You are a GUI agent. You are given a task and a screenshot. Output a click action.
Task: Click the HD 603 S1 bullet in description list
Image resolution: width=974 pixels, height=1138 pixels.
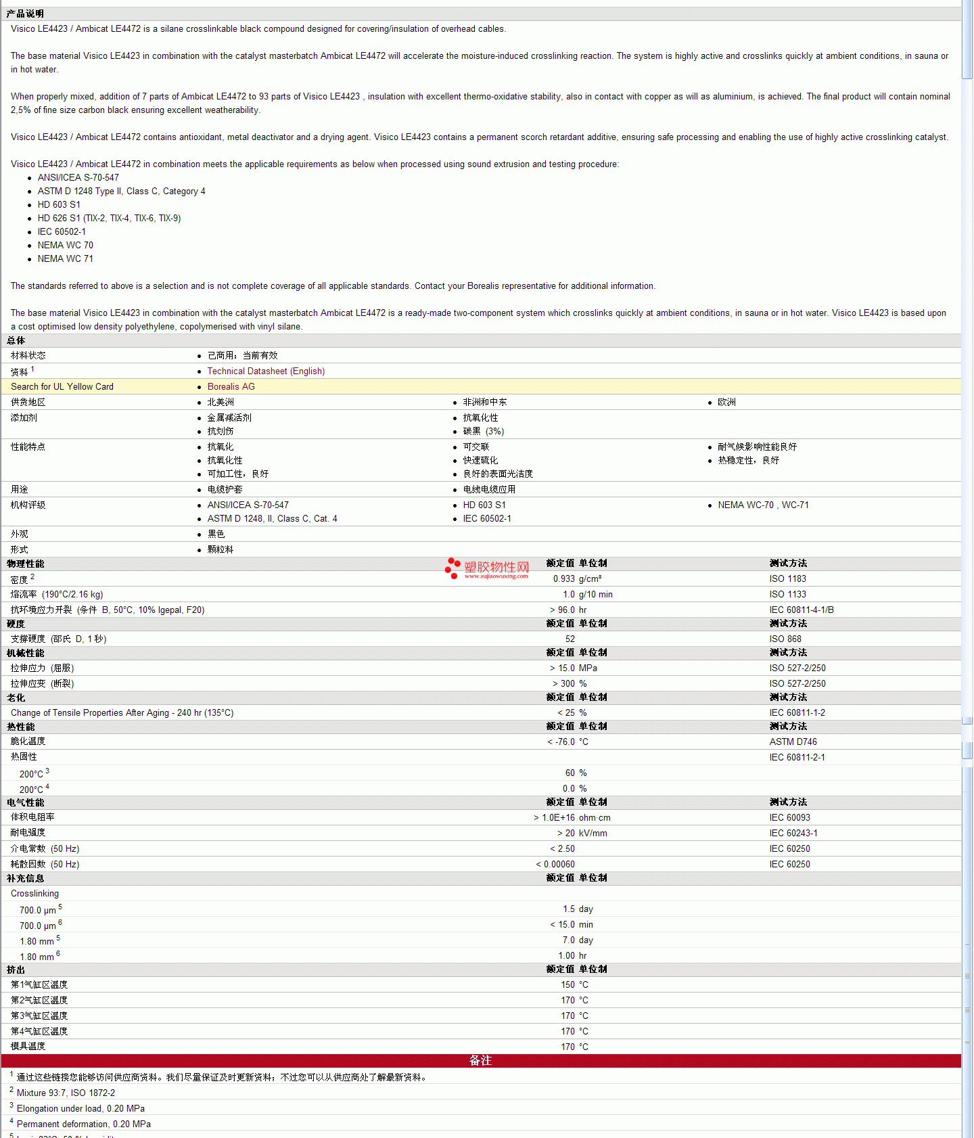click(59, 204)
